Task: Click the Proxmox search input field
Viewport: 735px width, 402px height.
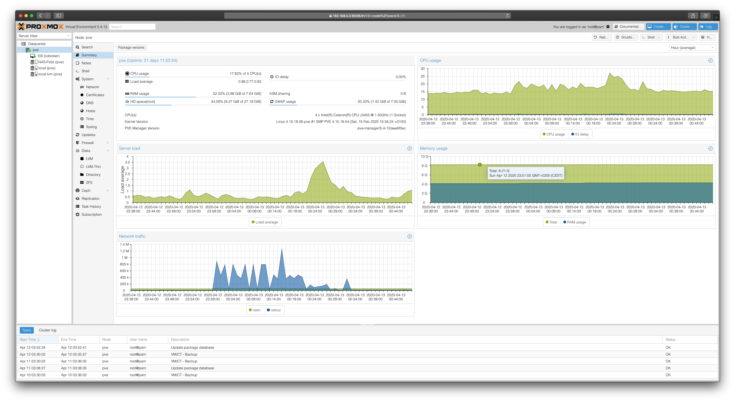Action: tap(132, 27)
